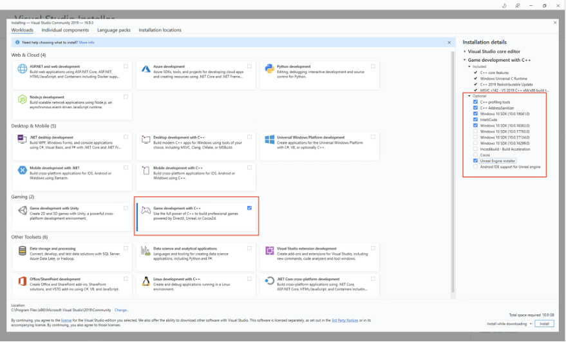This screenshot has height=342, width=566.
Task: Click the Azure development icon
Action: (146, 69)
